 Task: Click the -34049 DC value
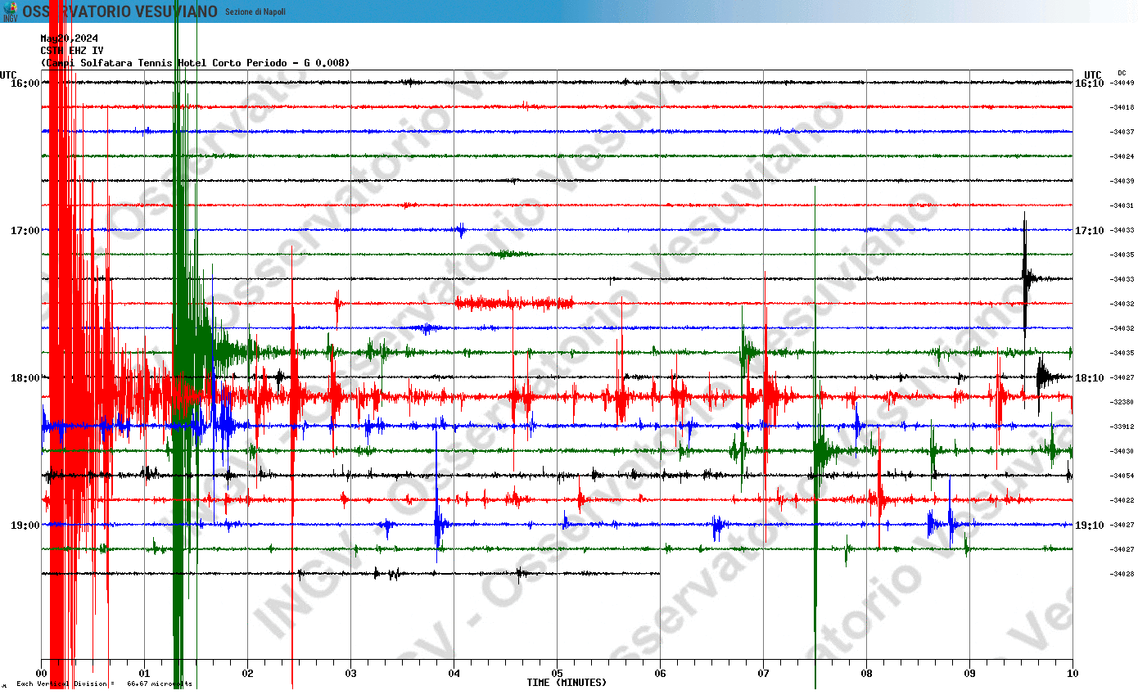click(1122, 83)
